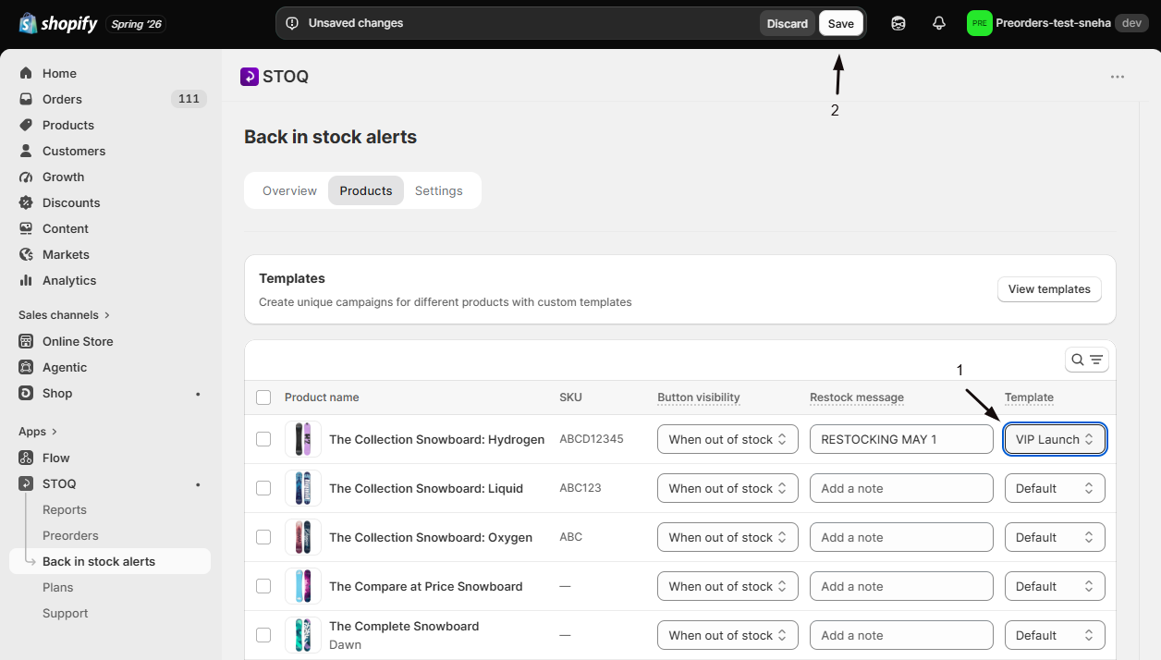Open Plans under STOQ
The image size is (1161, 660).
[x=57, y=587]
